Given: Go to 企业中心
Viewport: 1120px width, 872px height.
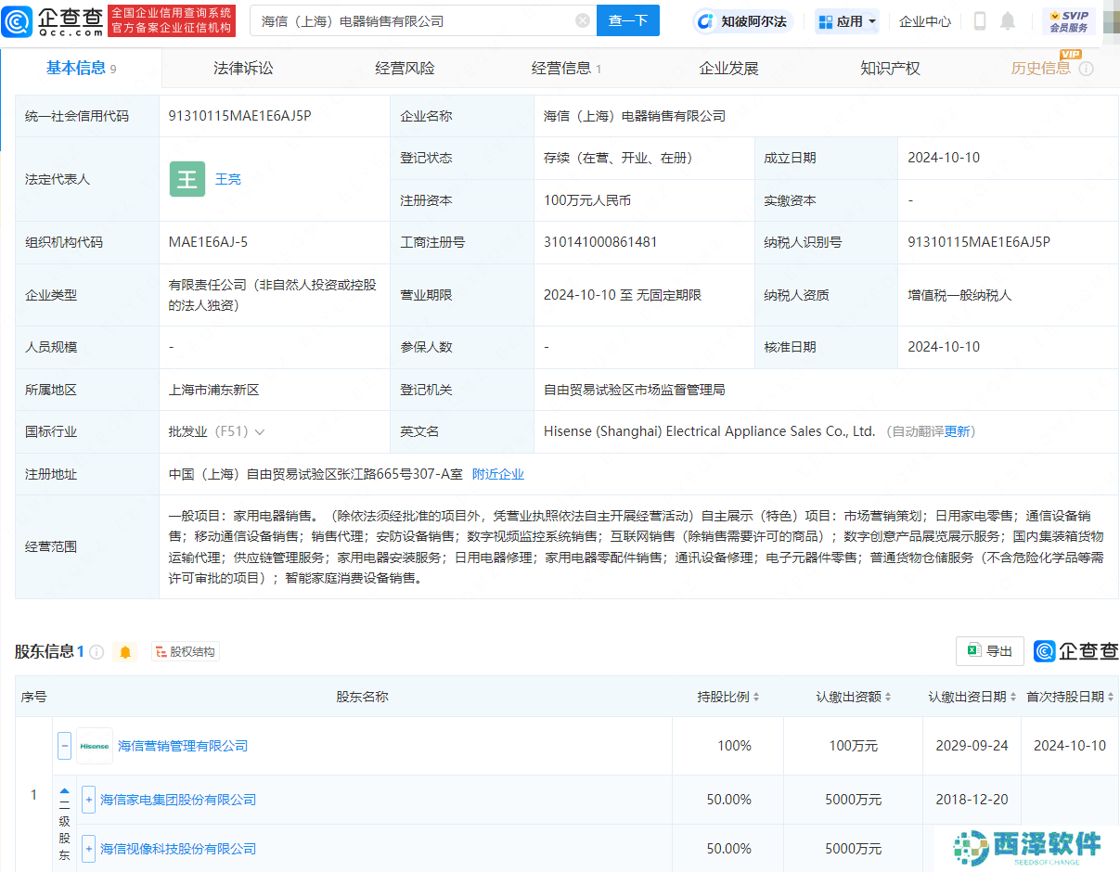Looking at the screenshot, I should coord(925,21).
